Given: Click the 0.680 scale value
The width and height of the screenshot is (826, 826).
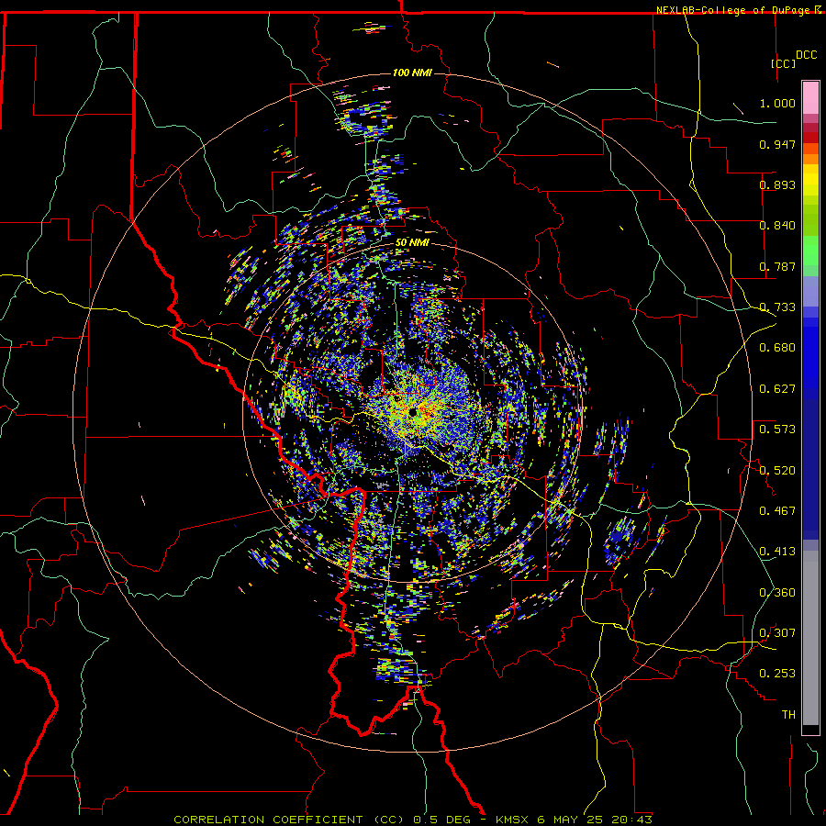Looking at the screenshot, I should [x=777, y=348].
